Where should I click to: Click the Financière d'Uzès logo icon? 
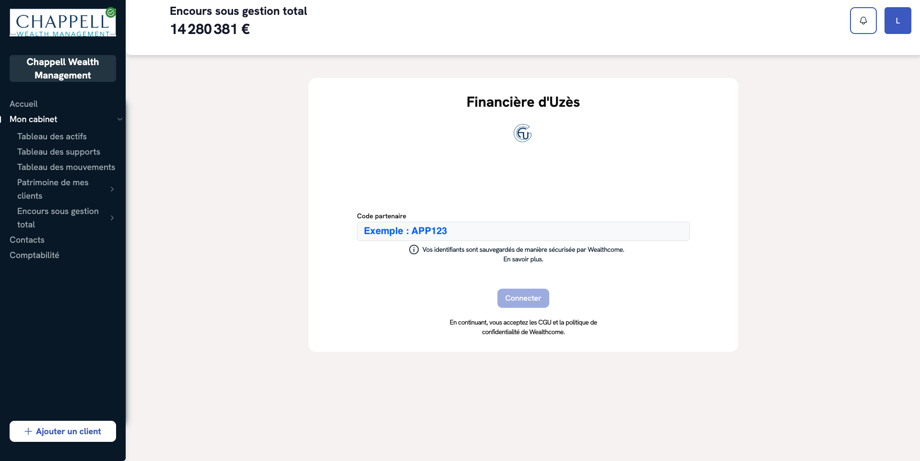click(x=522, y=133)
